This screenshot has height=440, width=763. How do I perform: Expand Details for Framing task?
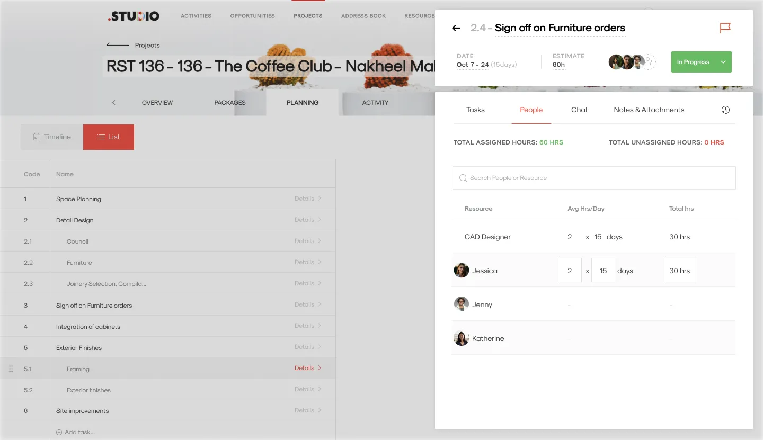[x=308, y=368]
